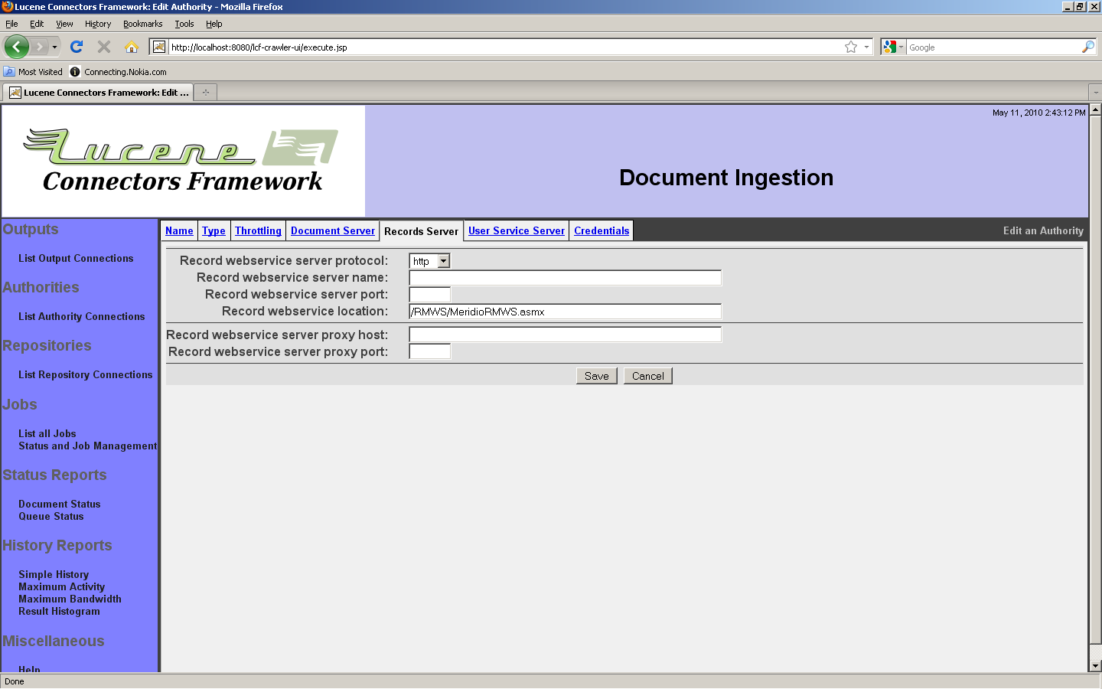Open List Authority Connections link
The height and width of the screenshot is (689, 1102).
click(x=81, y=316)
